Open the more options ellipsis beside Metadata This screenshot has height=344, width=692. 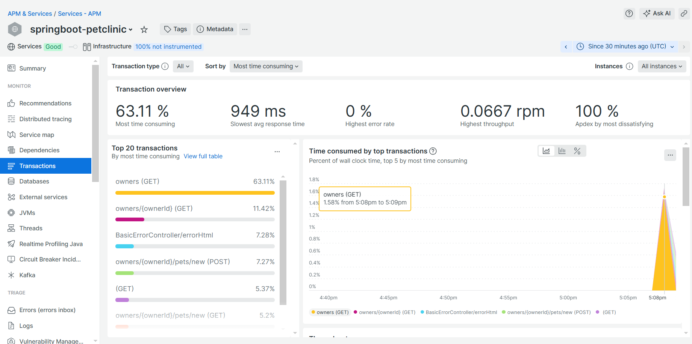245,29
